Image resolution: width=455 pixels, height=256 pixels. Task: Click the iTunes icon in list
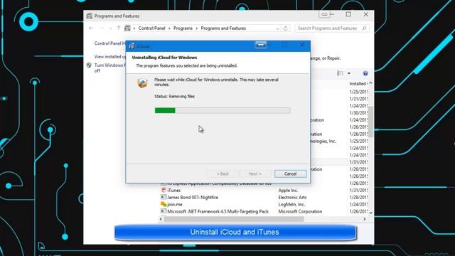tap(164, 190)
